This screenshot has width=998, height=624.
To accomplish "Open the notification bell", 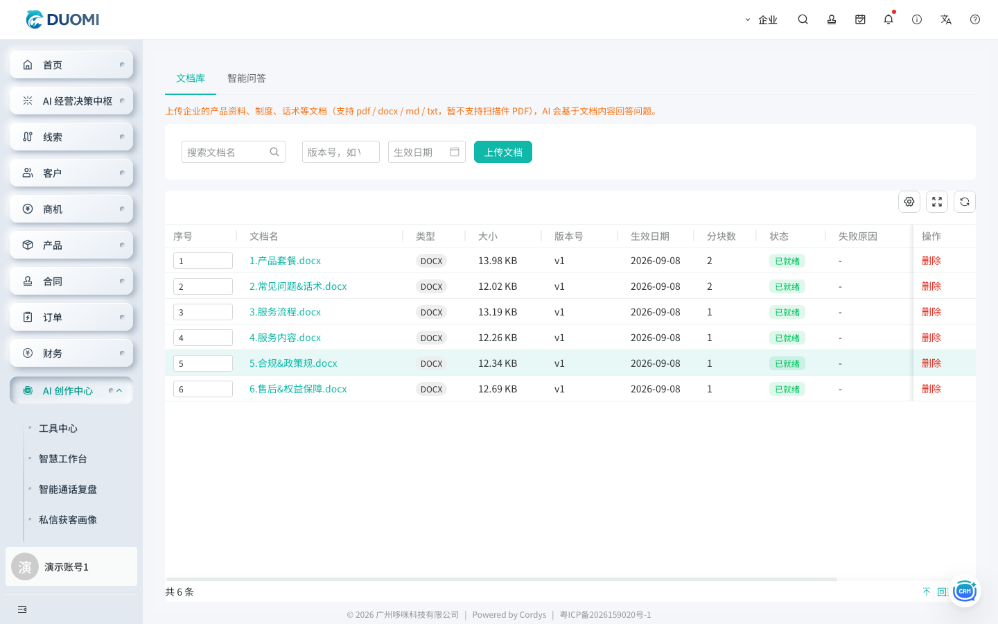I will coord(888,19).
